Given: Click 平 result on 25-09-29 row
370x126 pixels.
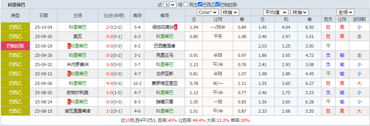Looking at the screenshot, I should (328, 46).
